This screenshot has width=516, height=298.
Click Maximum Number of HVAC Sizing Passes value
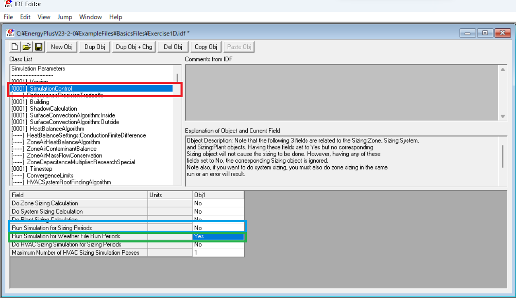218,253
